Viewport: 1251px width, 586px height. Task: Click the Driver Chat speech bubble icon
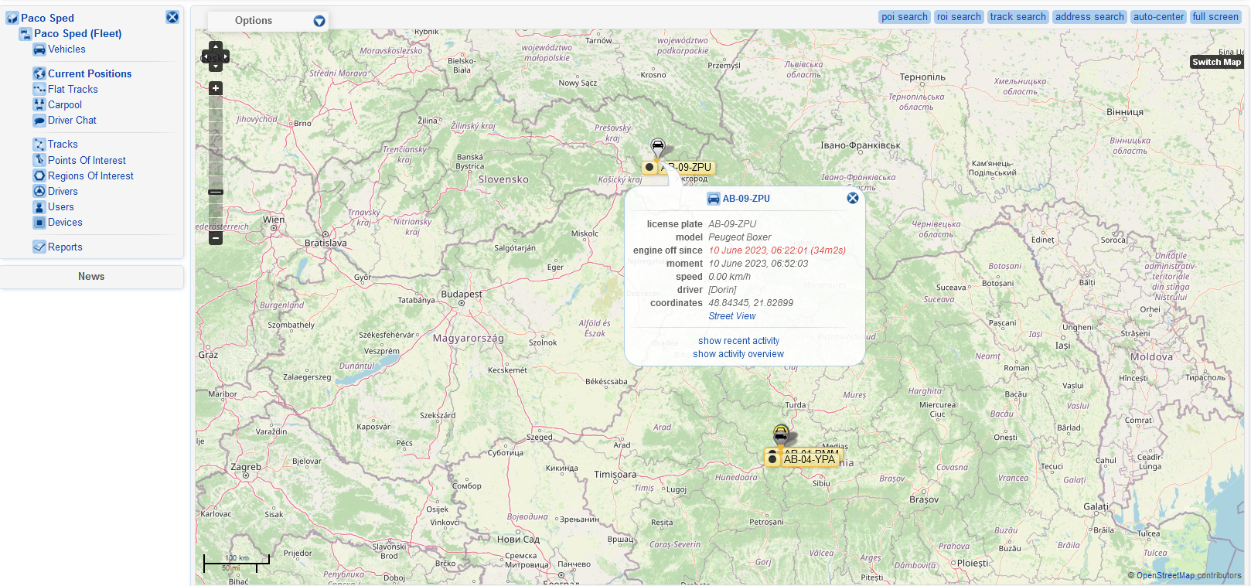pos(39,121)
